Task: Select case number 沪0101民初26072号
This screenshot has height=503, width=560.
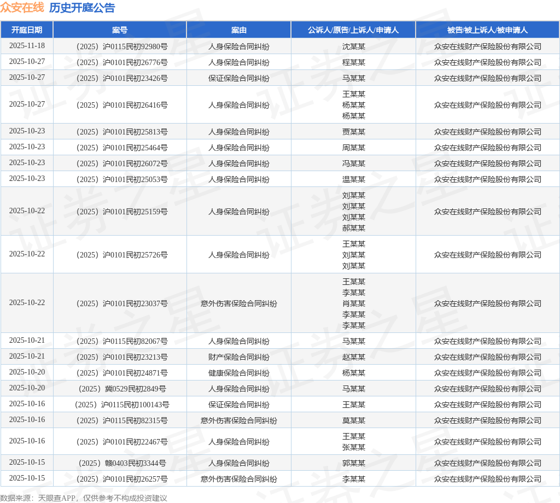Action: pyautogui.click(x=122, y=163)
